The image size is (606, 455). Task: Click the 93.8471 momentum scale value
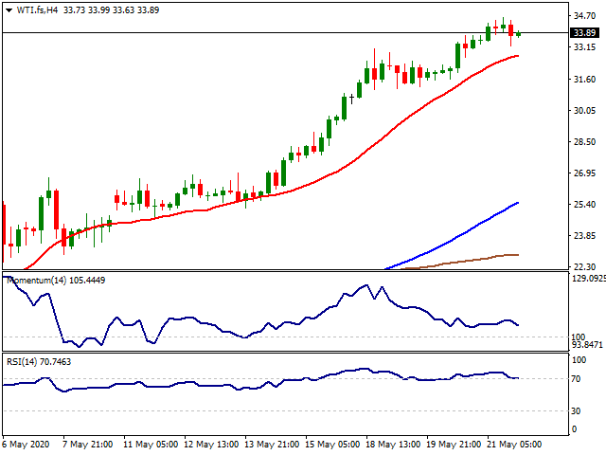587,344
